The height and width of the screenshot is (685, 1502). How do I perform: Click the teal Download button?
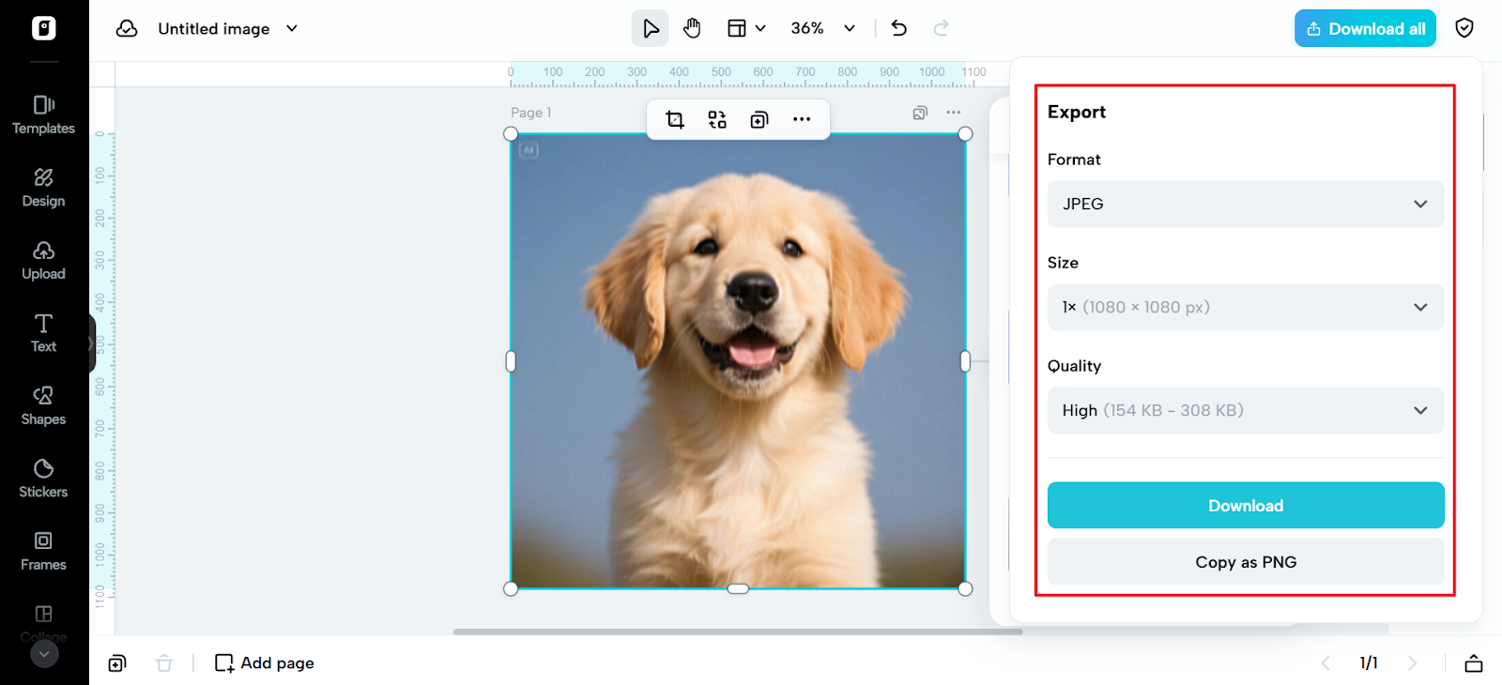coord(1245,505)
